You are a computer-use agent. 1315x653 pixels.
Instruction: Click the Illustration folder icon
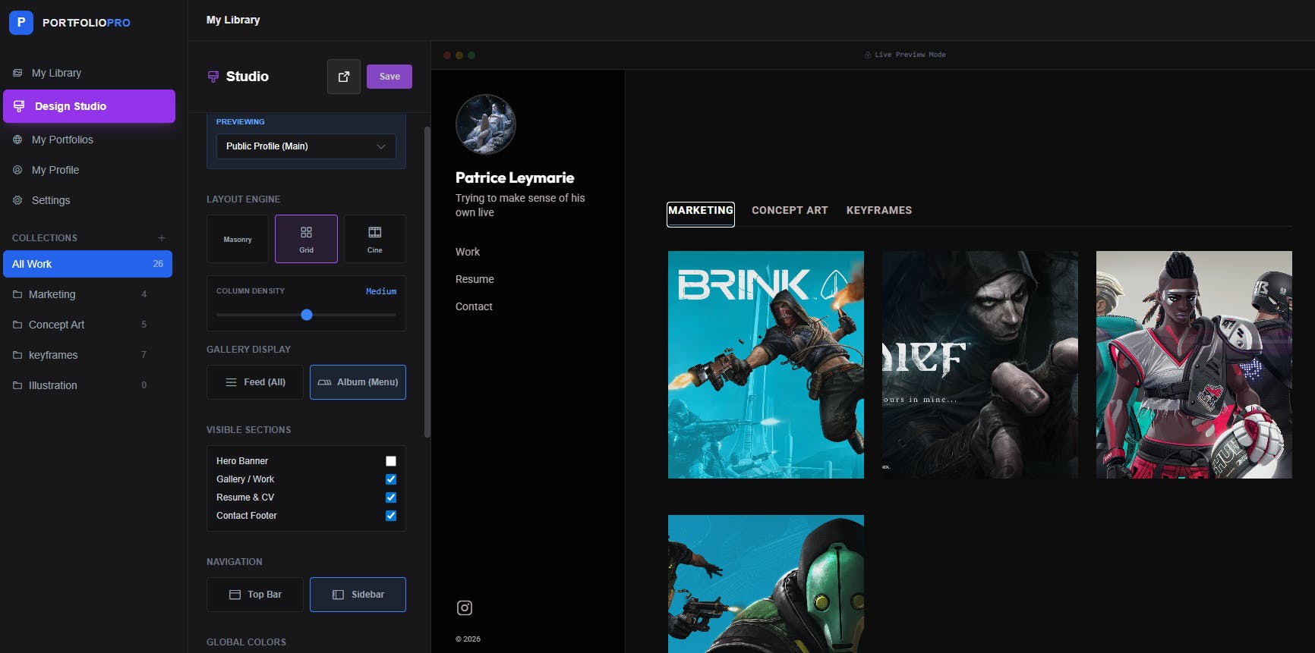pos(17,385)
